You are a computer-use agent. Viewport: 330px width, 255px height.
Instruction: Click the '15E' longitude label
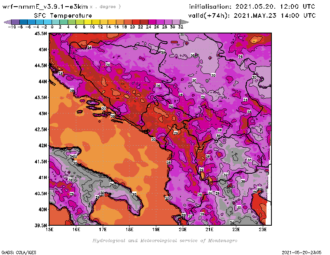coord(49,229)
